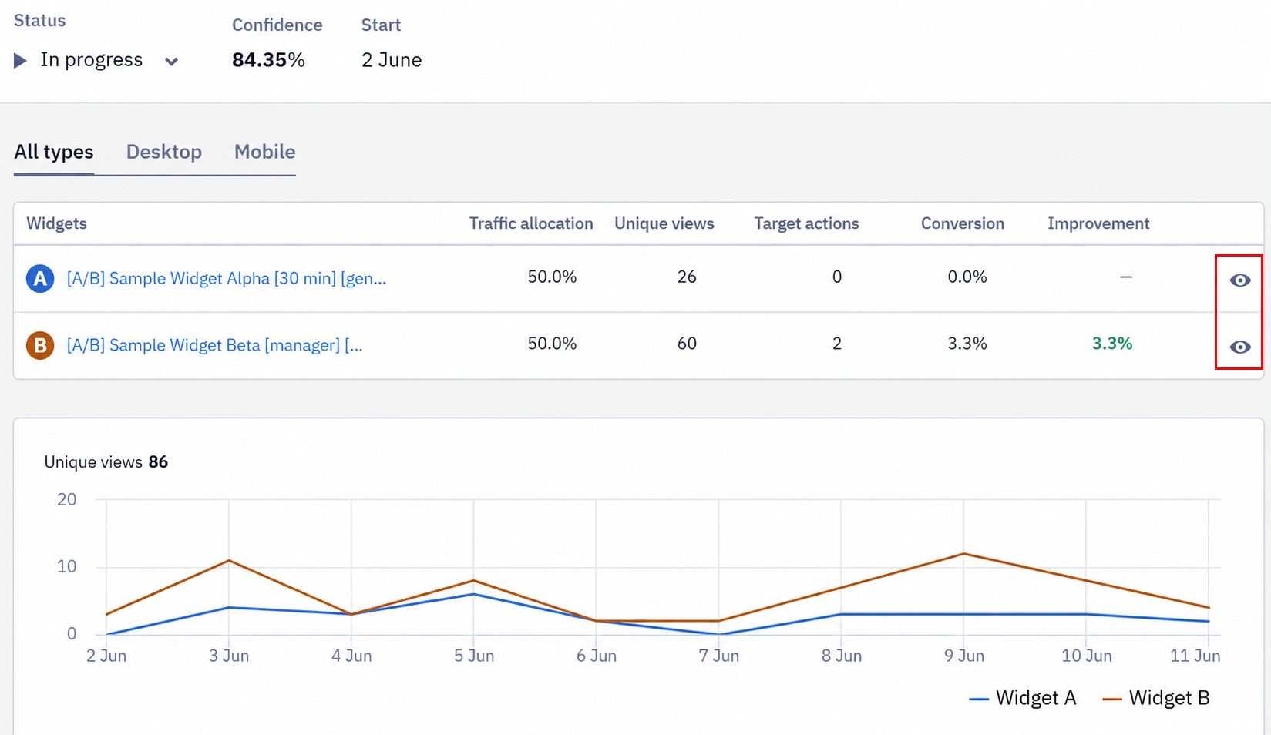Click the Improvement column header
Image resolution: width=1271 pixels, height=735 pixels.
point(1098,223)
